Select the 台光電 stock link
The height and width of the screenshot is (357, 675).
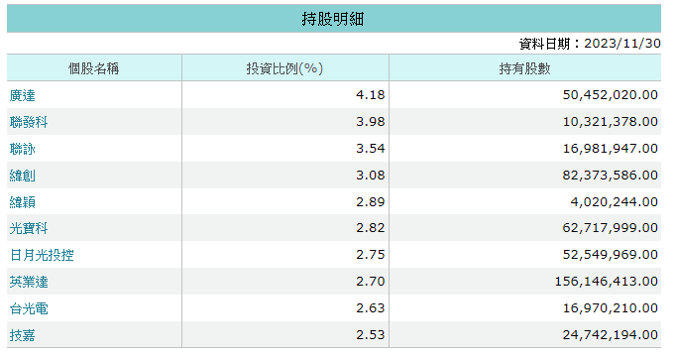[29, 307]
